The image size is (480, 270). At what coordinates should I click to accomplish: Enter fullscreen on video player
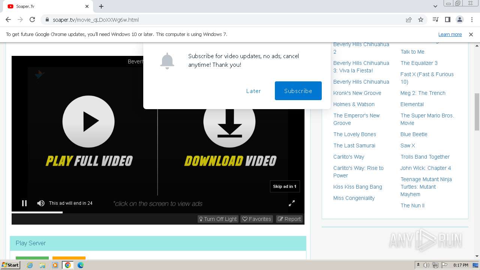[292, 203]
